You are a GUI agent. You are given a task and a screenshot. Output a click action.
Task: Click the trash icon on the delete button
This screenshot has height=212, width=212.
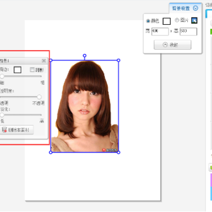(x=4, y=130)
